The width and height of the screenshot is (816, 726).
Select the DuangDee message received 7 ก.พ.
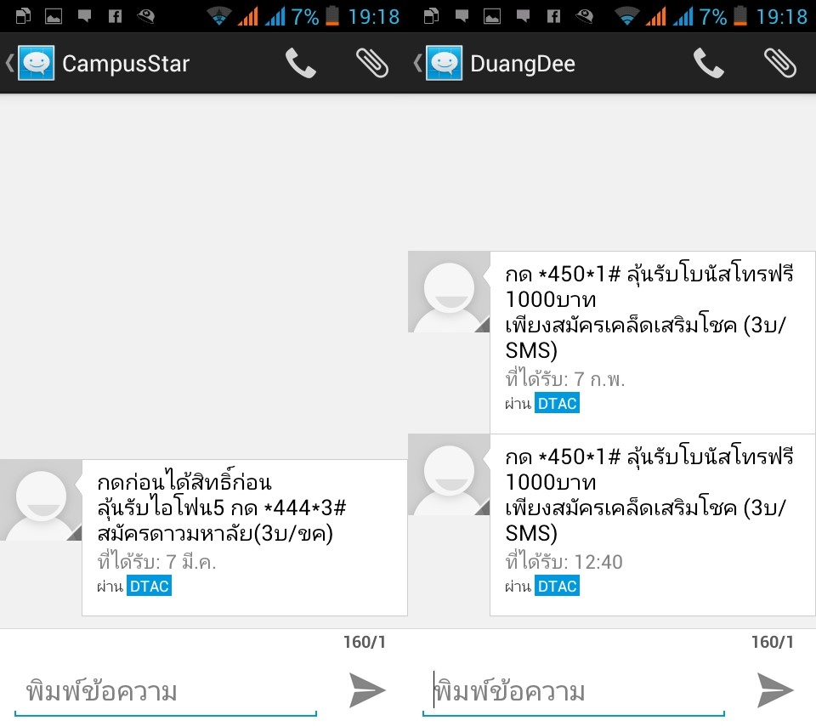coord(653,343)
